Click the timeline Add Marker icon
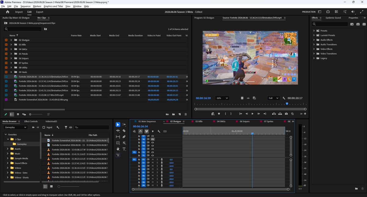Image resolution: width=367 pixels, height=197 pixels. click(x=153, y=131)
